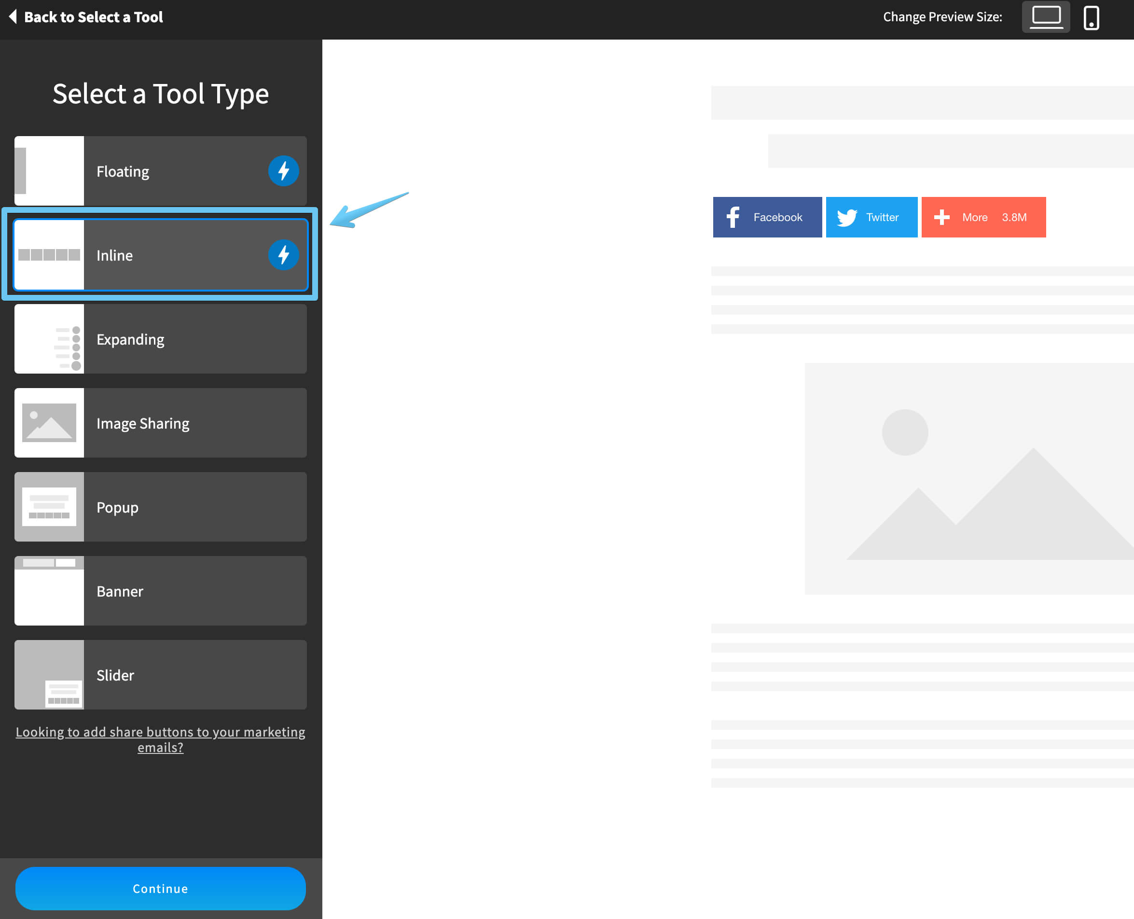The width and height of the screenshot is (1134, 919).
Task: Click the Slider tool thumbnail icon
Action: (49, 674)
